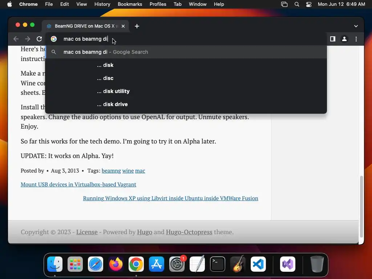
Task: Open the View menu
Action: [x=81, y=4]
